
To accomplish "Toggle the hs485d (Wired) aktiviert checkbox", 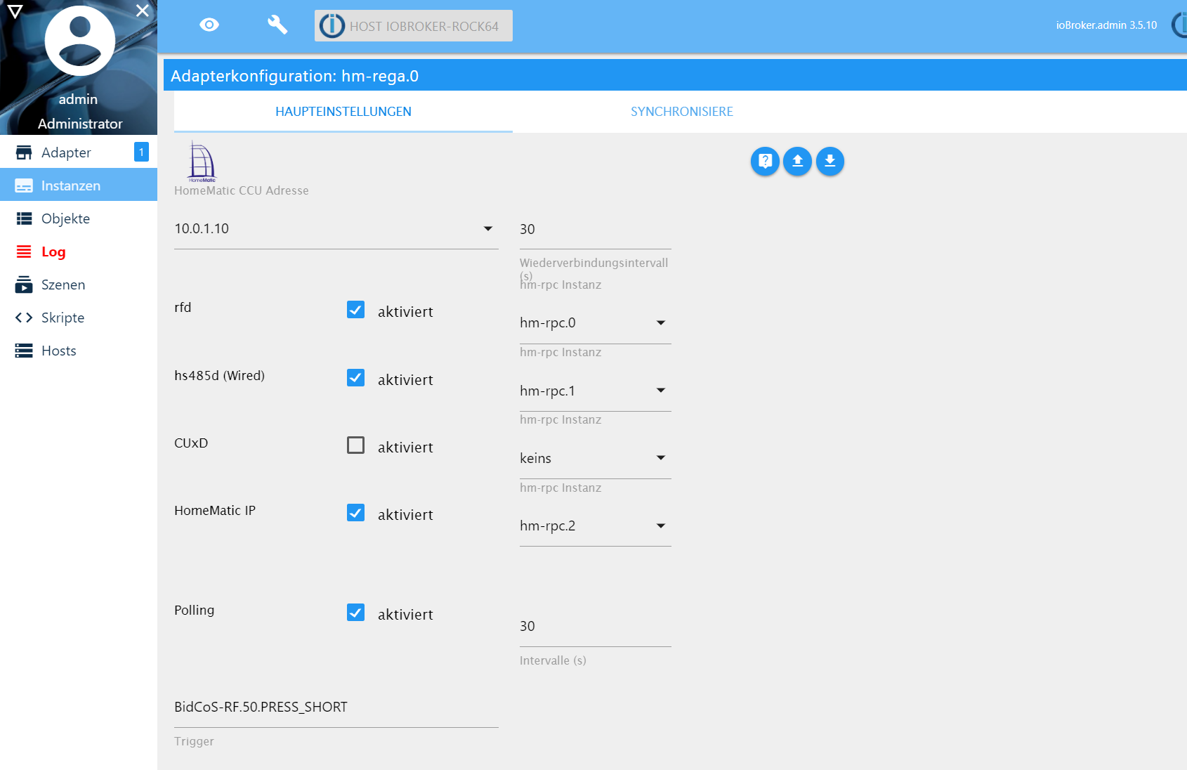I will [x=356, y=378].
